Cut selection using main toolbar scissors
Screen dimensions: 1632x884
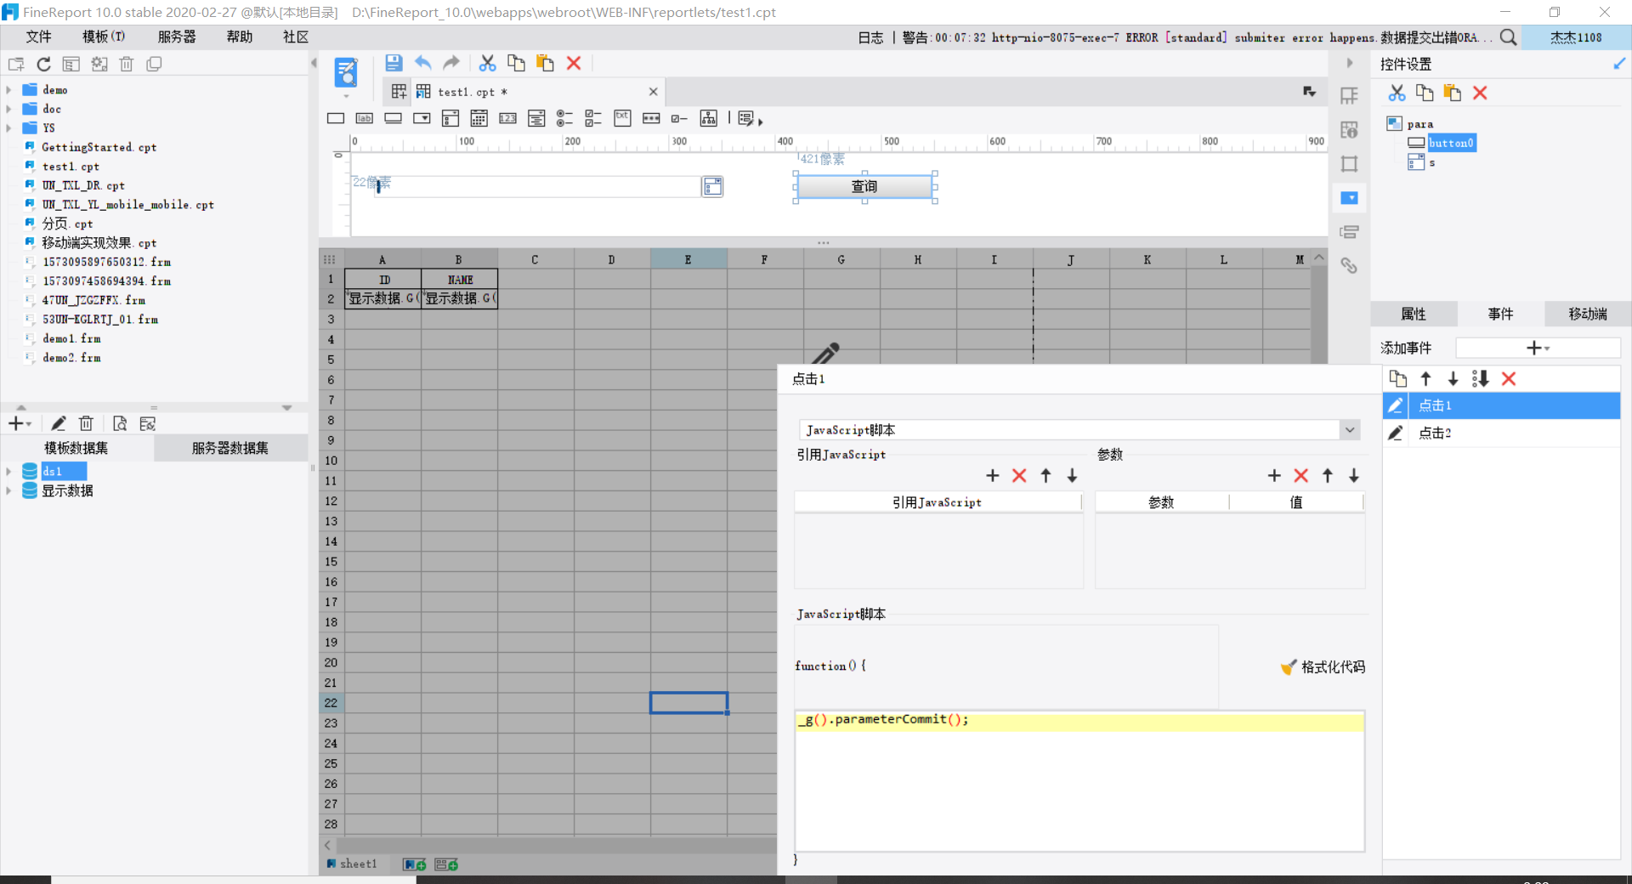pos(487,63)
